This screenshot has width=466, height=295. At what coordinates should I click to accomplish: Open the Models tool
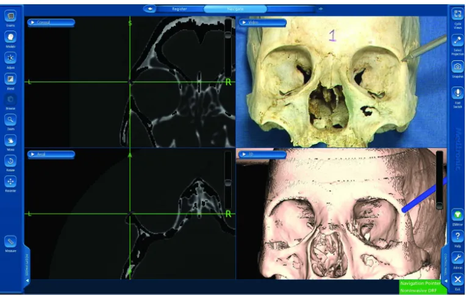pos(10,37)
